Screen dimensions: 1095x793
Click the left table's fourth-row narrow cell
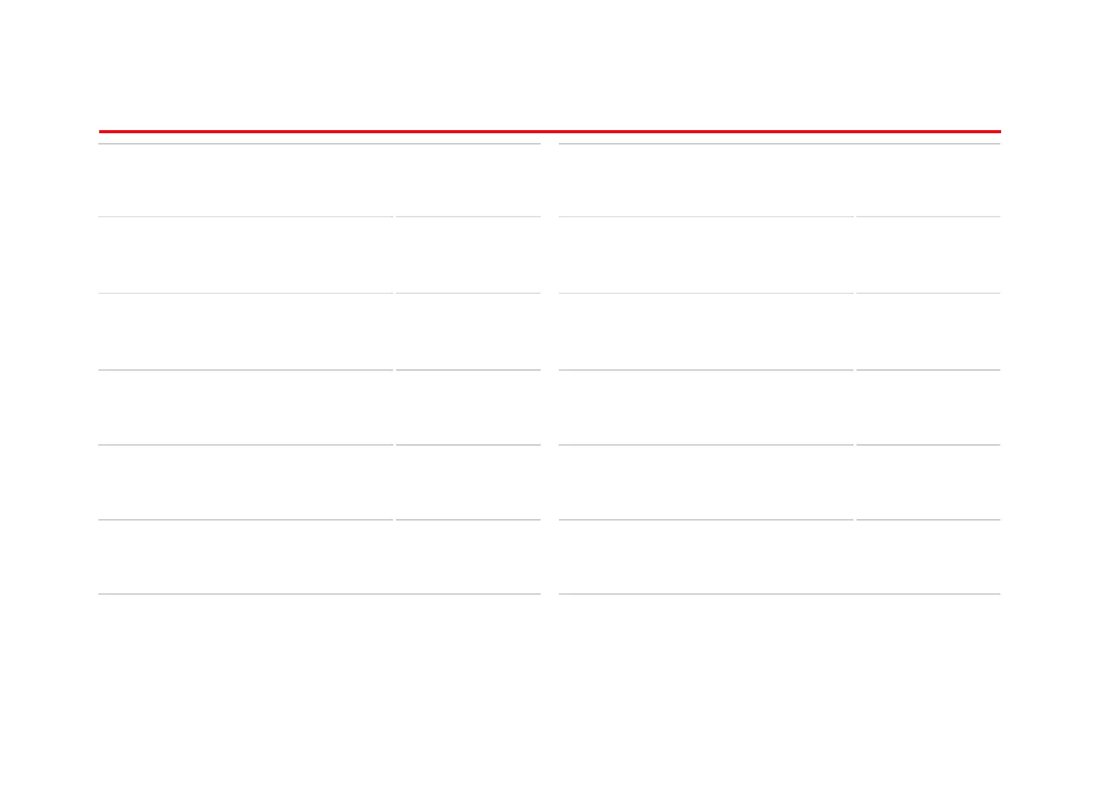click(468, 407)
